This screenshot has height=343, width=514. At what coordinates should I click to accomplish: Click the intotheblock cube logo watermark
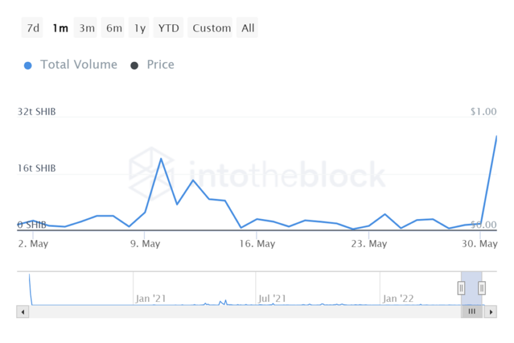[151, 174]
